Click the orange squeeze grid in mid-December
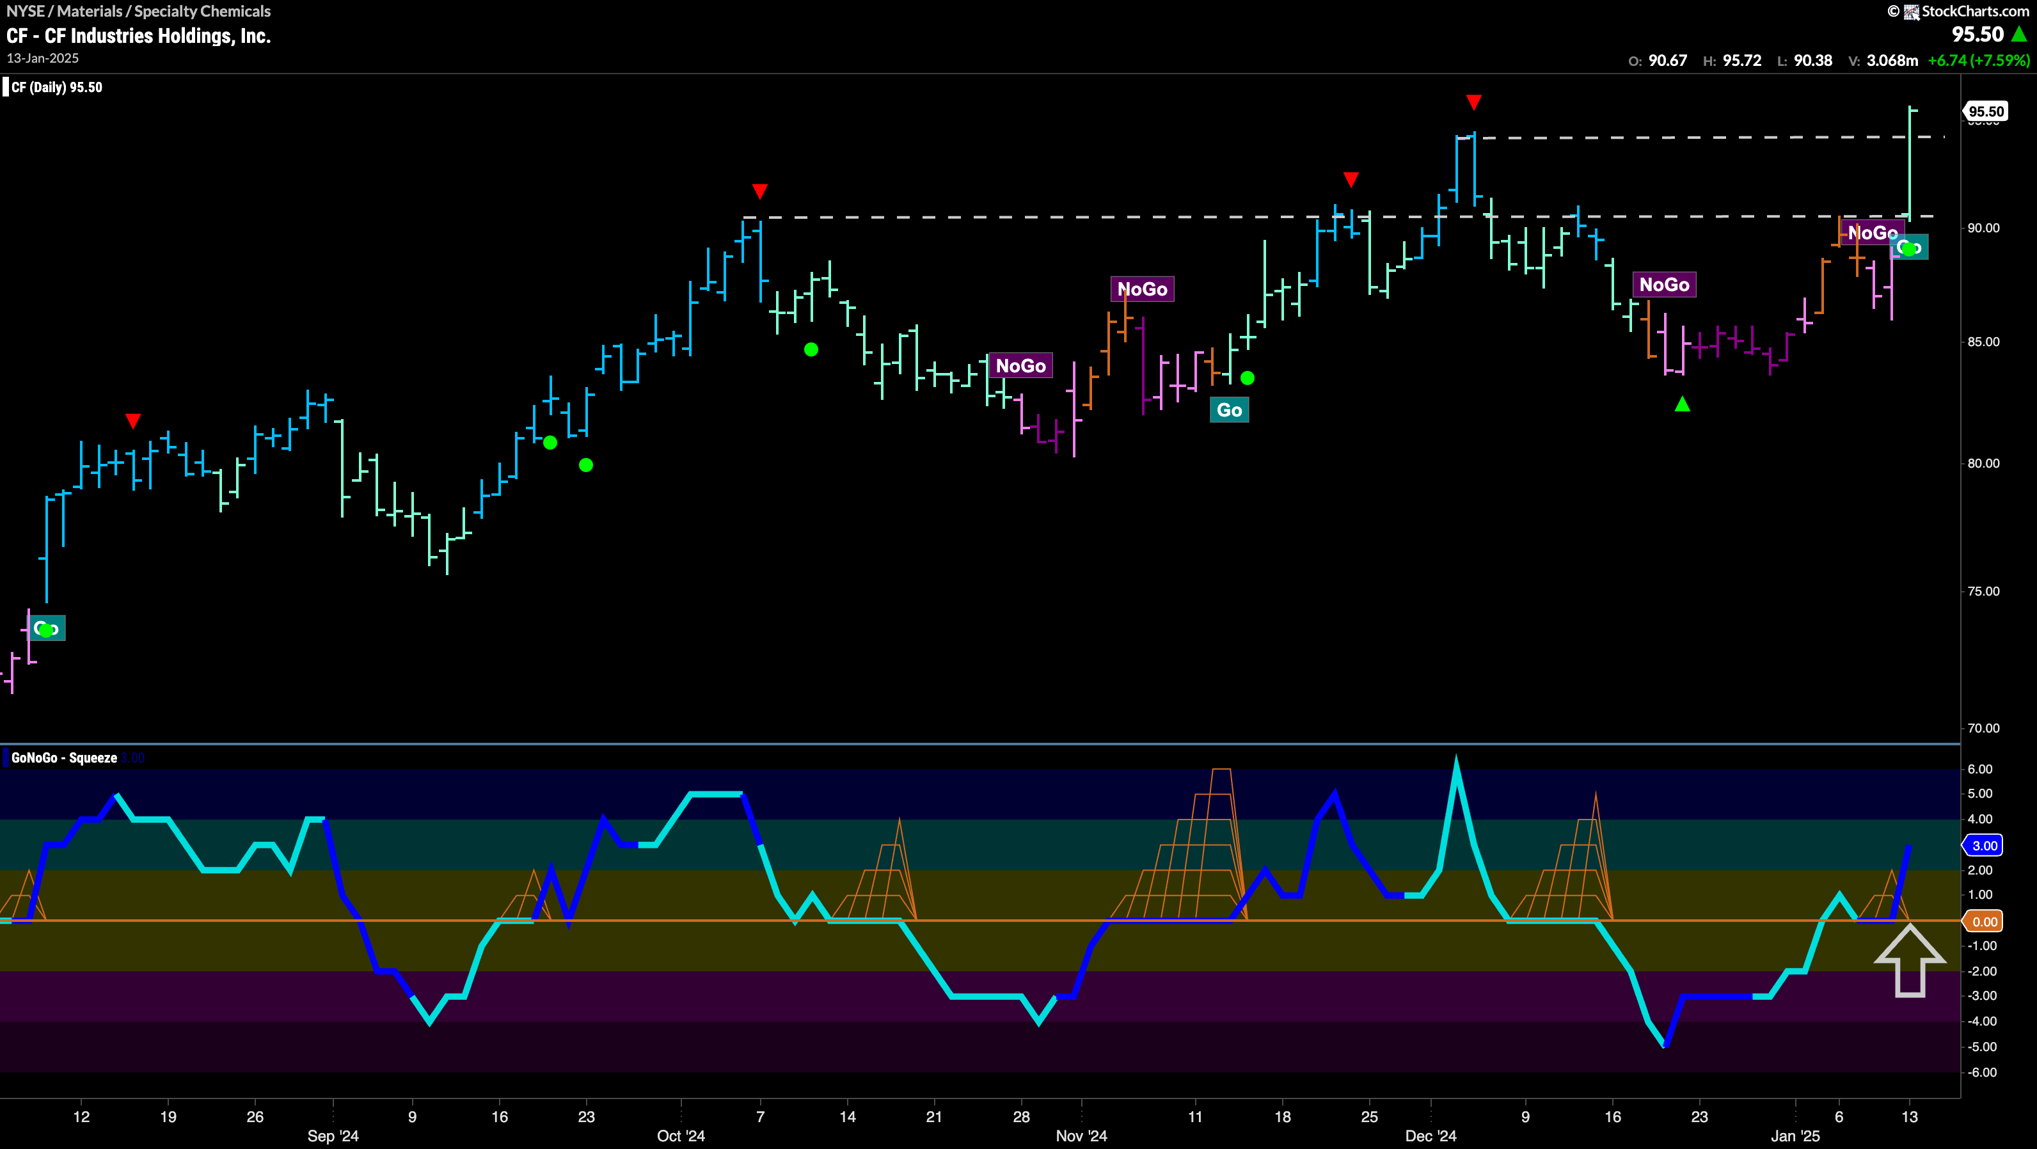 tap(1562, 855)
